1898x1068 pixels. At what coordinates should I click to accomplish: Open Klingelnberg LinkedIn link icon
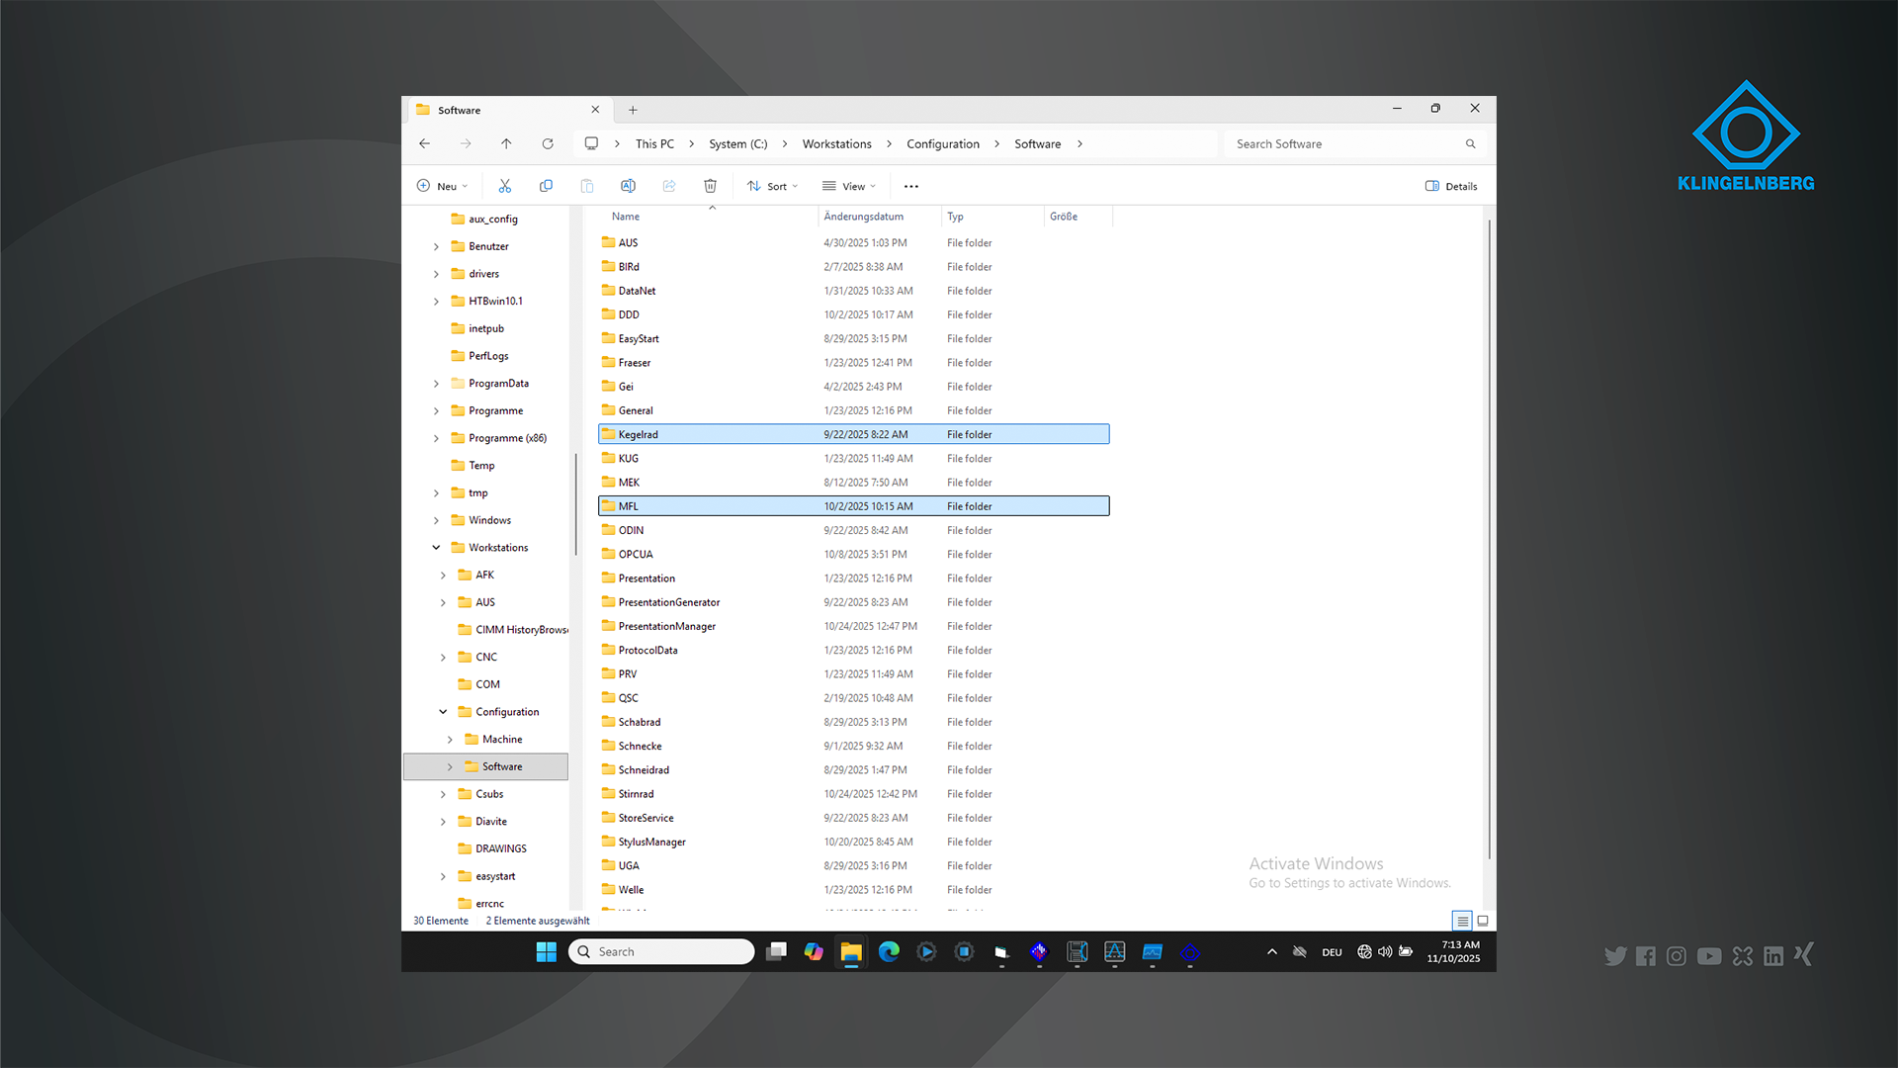coord(1773,956)
